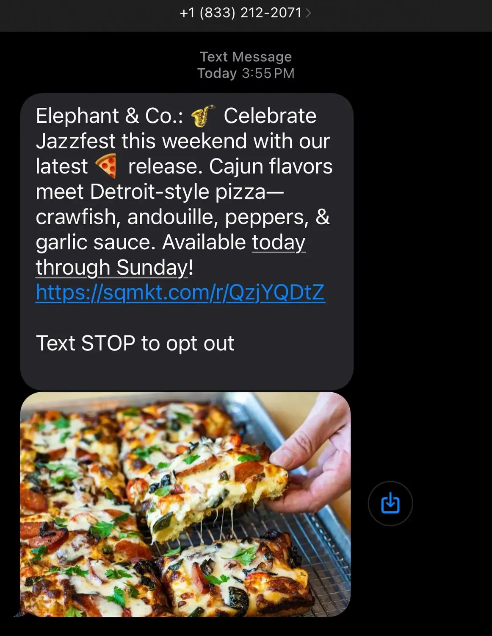Click the "Today 3:55 PM" timestamp

(246, 73)
